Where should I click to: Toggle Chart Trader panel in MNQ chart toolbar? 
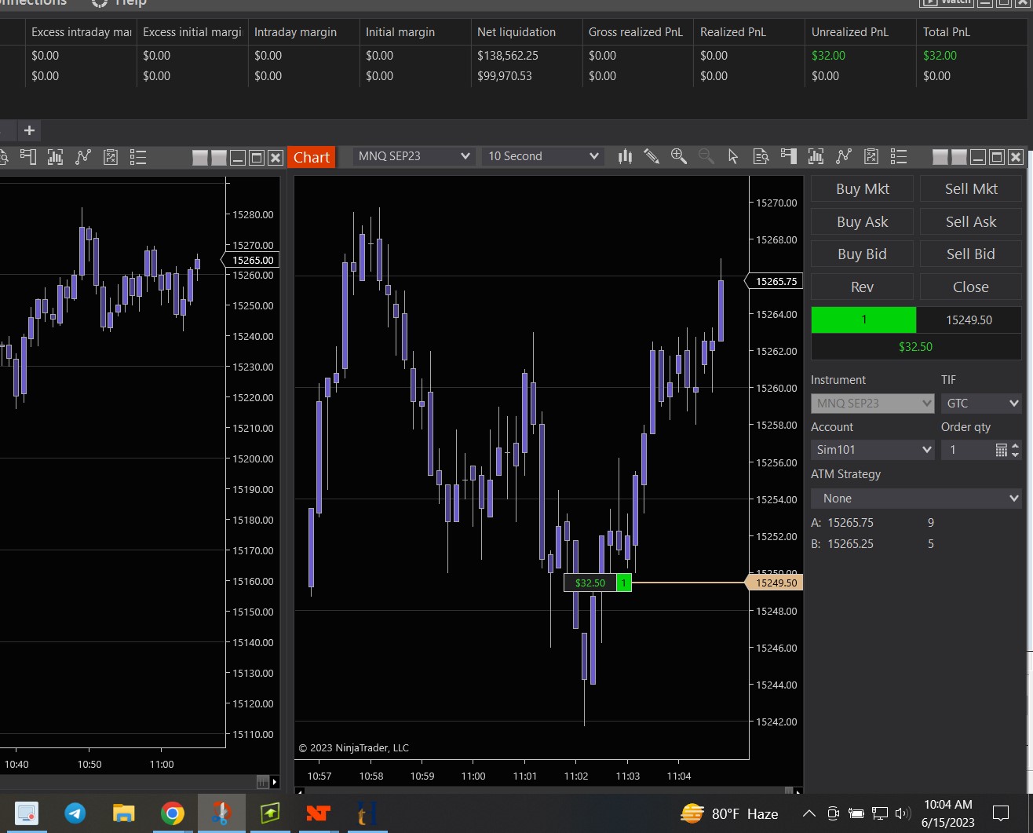(x=789, y=156)
